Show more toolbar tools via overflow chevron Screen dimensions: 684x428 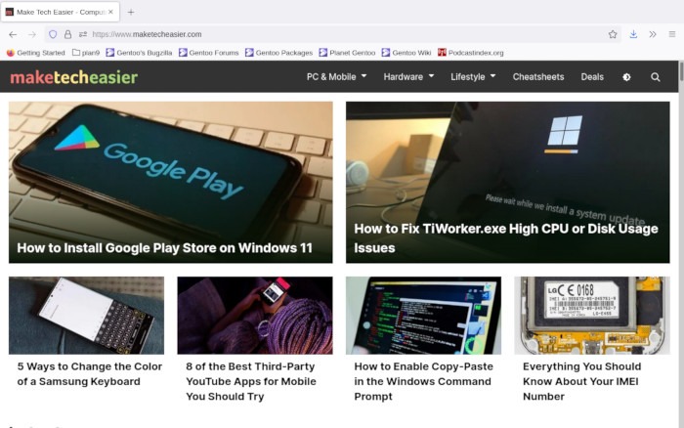(652, 34)
